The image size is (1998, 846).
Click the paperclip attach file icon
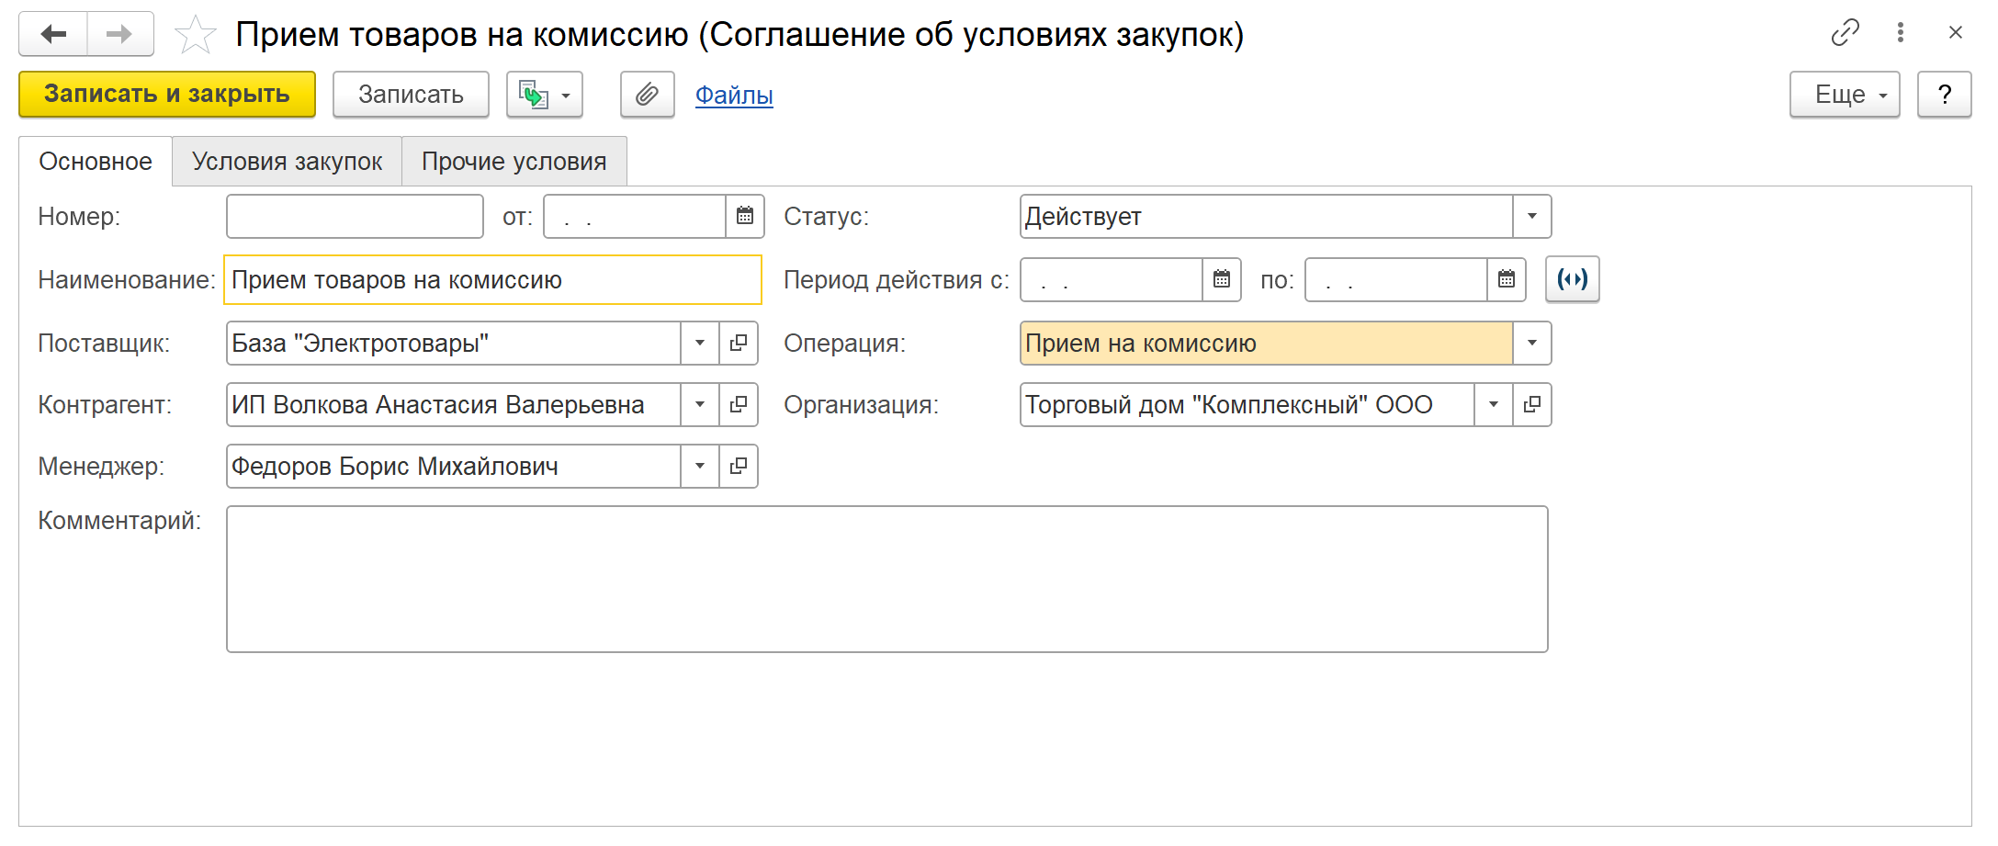[647, 95]
